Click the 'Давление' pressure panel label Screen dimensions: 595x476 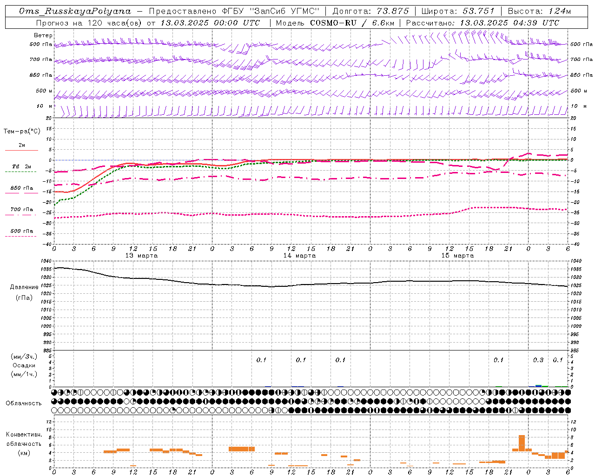tap(24, 287)
